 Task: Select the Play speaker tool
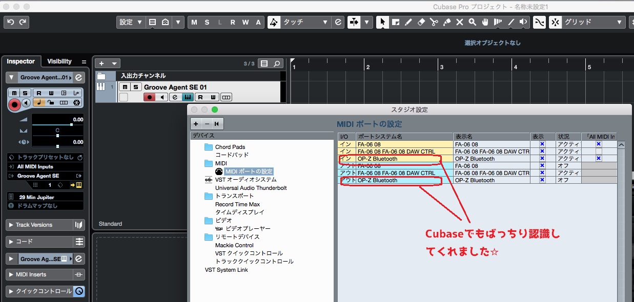coord(523,22)
